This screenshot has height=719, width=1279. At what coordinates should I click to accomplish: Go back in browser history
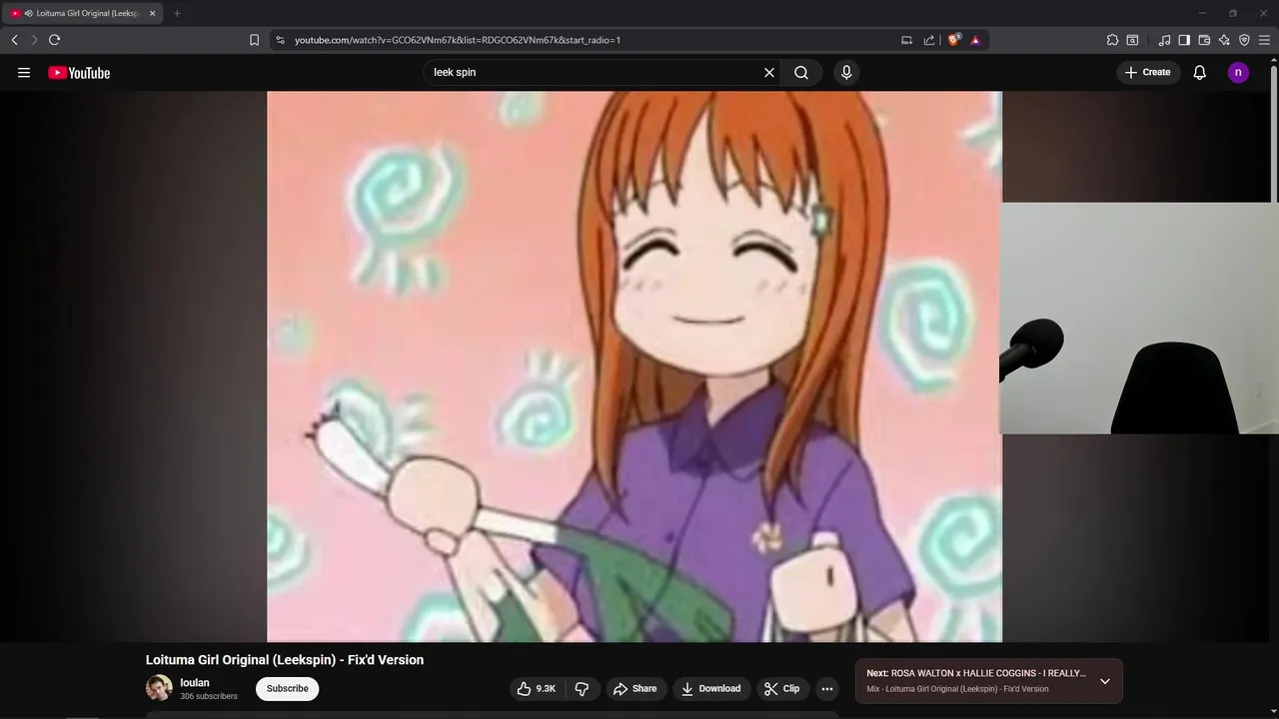[14, 40]
